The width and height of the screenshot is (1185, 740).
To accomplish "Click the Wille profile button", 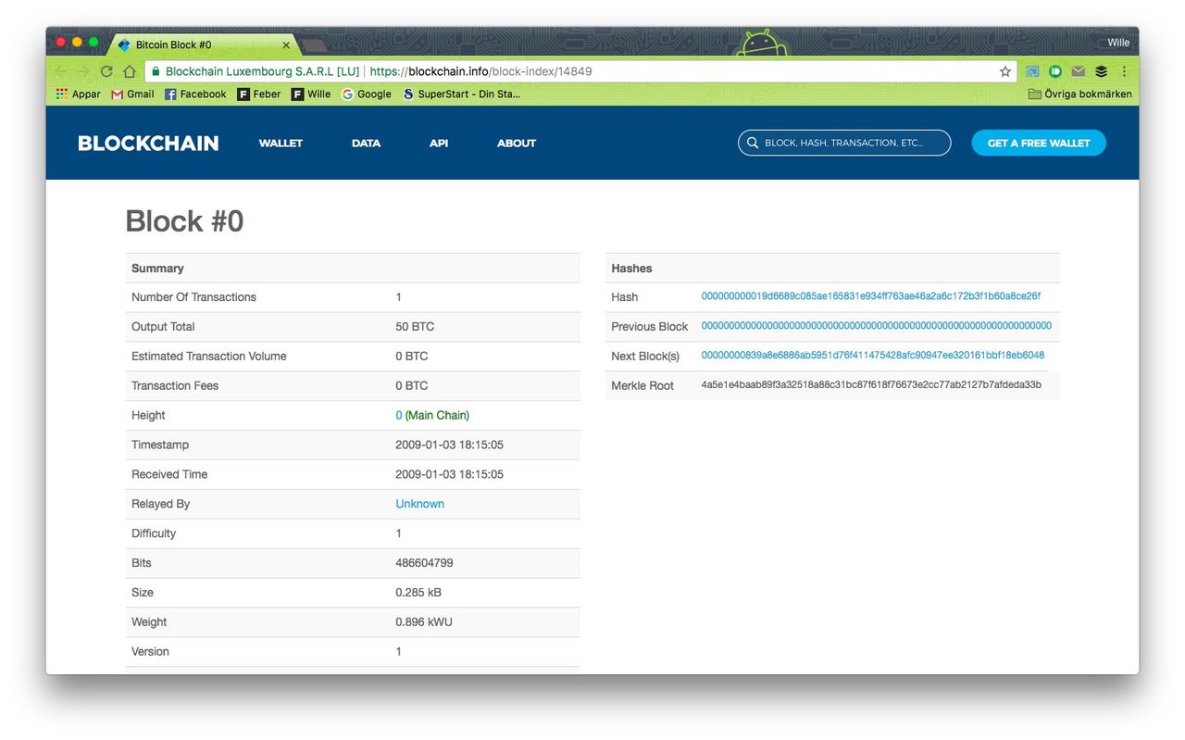I will [1118, 43].
